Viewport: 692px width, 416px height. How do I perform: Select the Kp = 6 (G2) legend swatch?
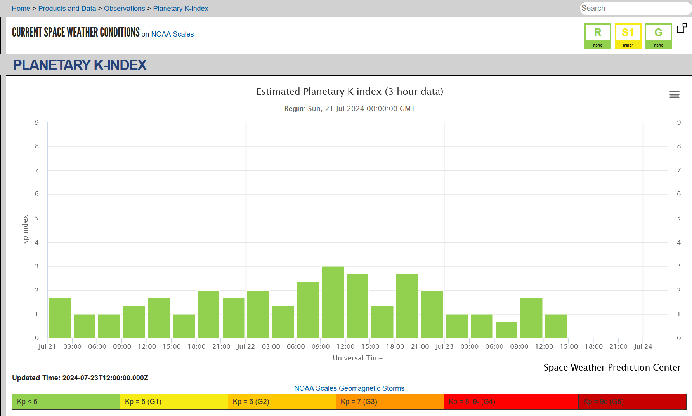click(282, 402)
